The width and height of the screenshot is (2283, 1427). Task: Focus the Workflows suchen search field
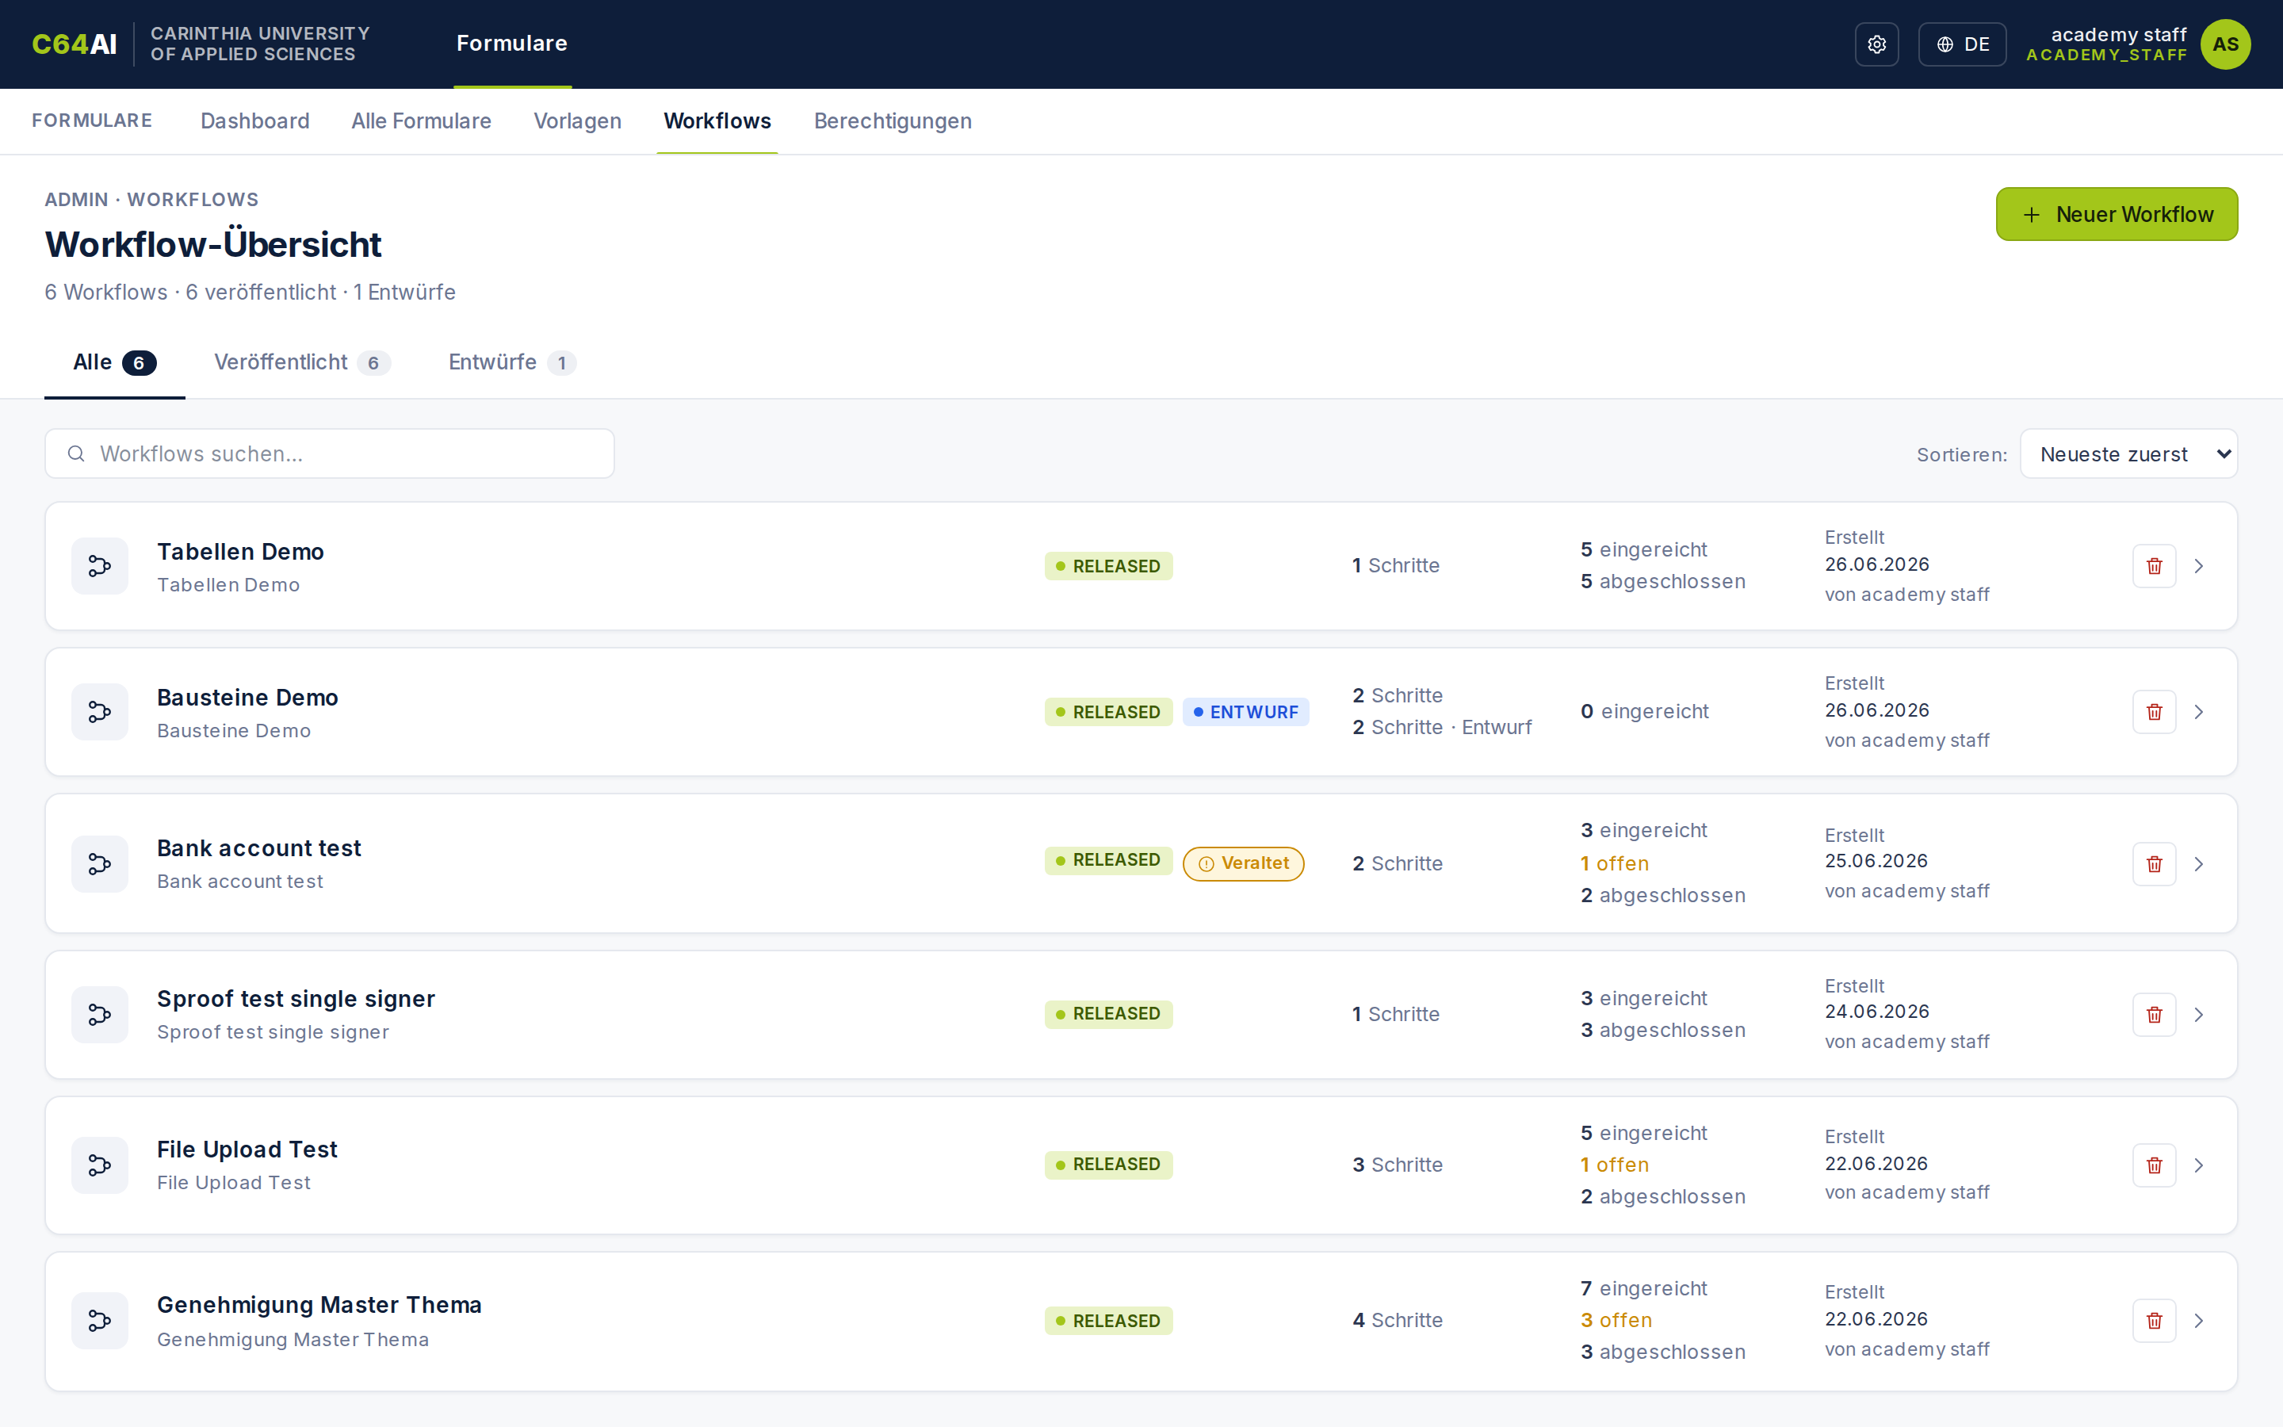click(x=329, y=454)
